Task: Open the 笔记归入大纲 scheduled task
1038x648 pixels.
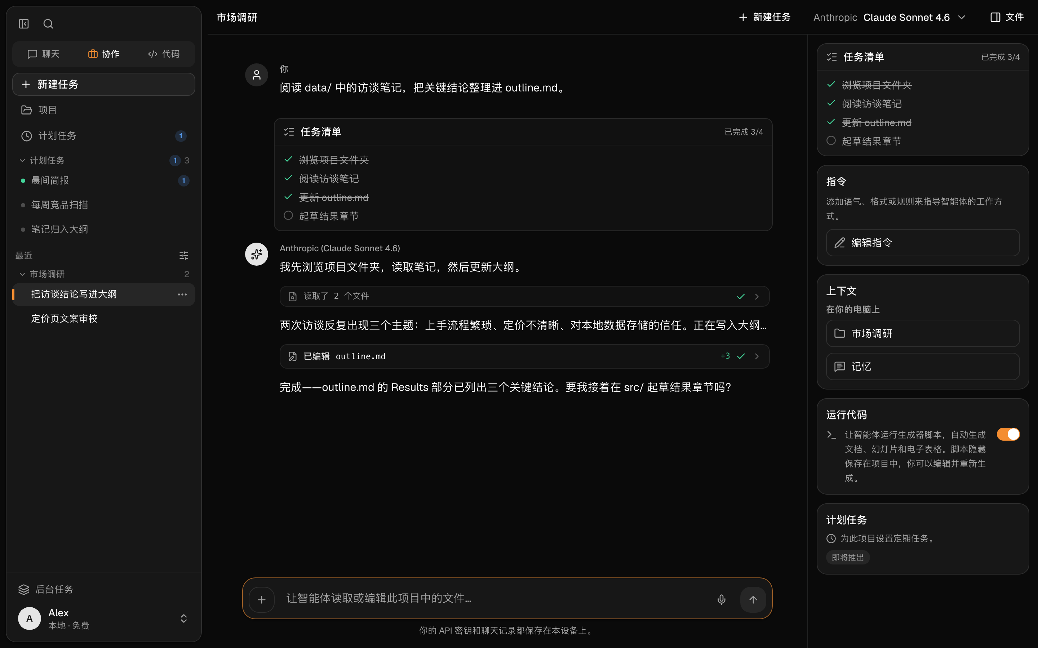Action: [x=104, y=229]
